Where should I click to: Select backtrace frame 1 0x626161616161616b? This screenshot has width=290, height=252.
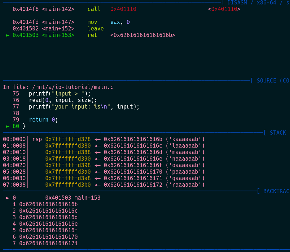48,204
